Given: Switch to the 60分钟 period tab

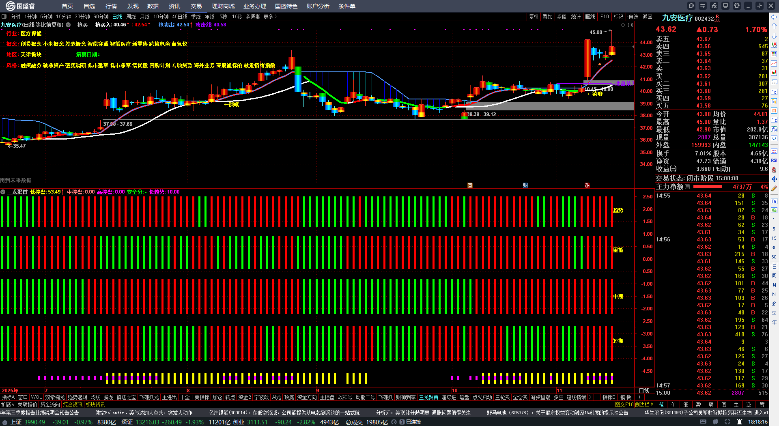Looking at the screenshot, I should [x=101, y=17].
